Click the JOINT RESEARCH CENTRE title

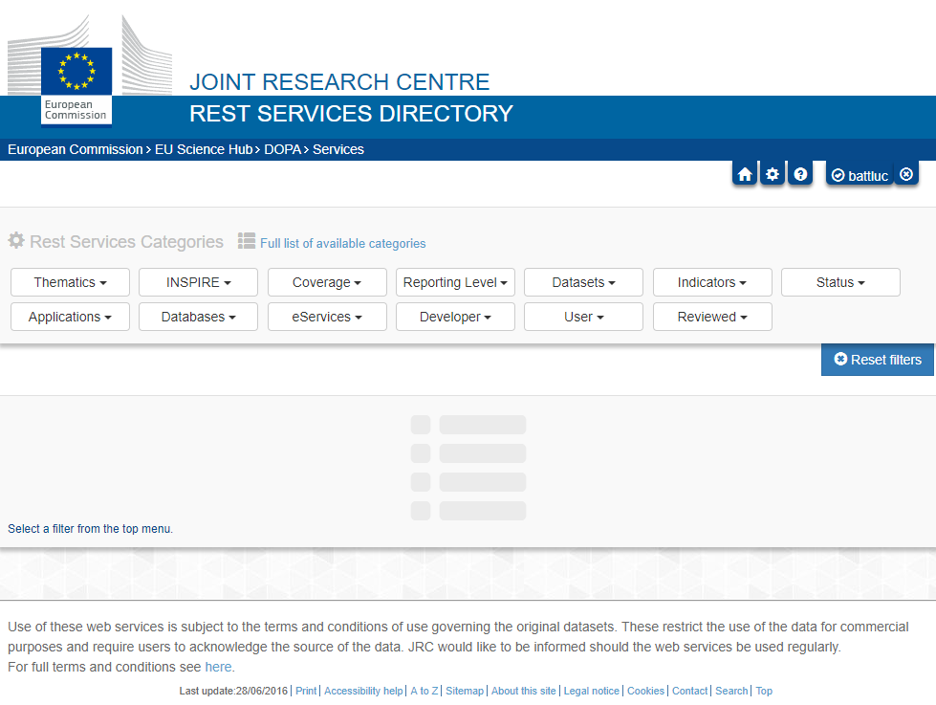click(x=339, y=82)
